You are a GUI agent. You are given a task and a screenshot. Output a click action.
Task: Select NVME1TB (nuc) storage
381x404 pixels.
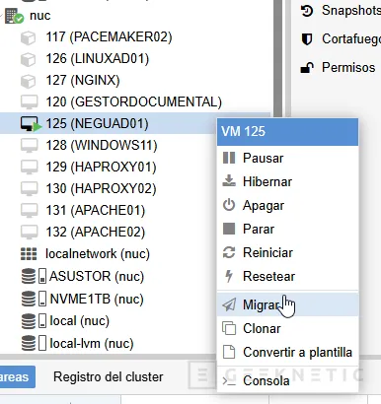(x=97, y=299)
